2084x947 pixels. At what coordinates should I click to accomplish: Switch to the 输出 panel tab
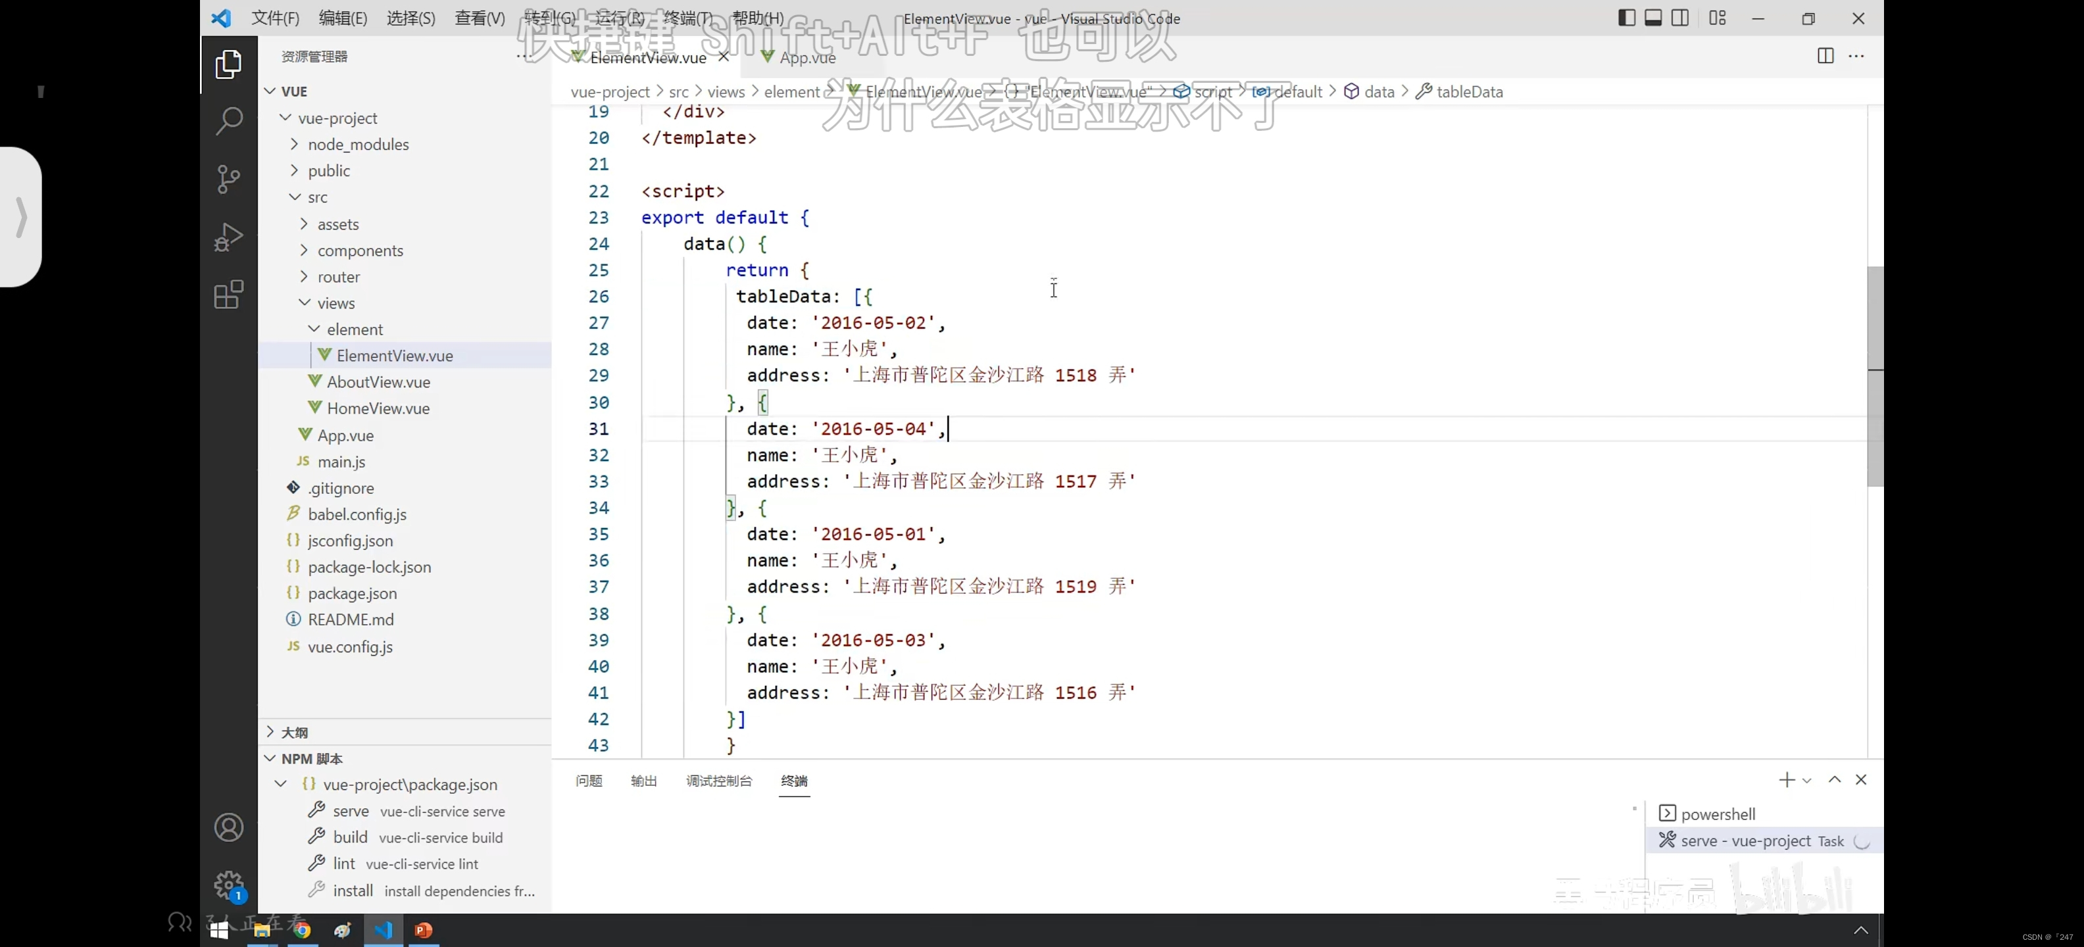(x=644, y=781)
